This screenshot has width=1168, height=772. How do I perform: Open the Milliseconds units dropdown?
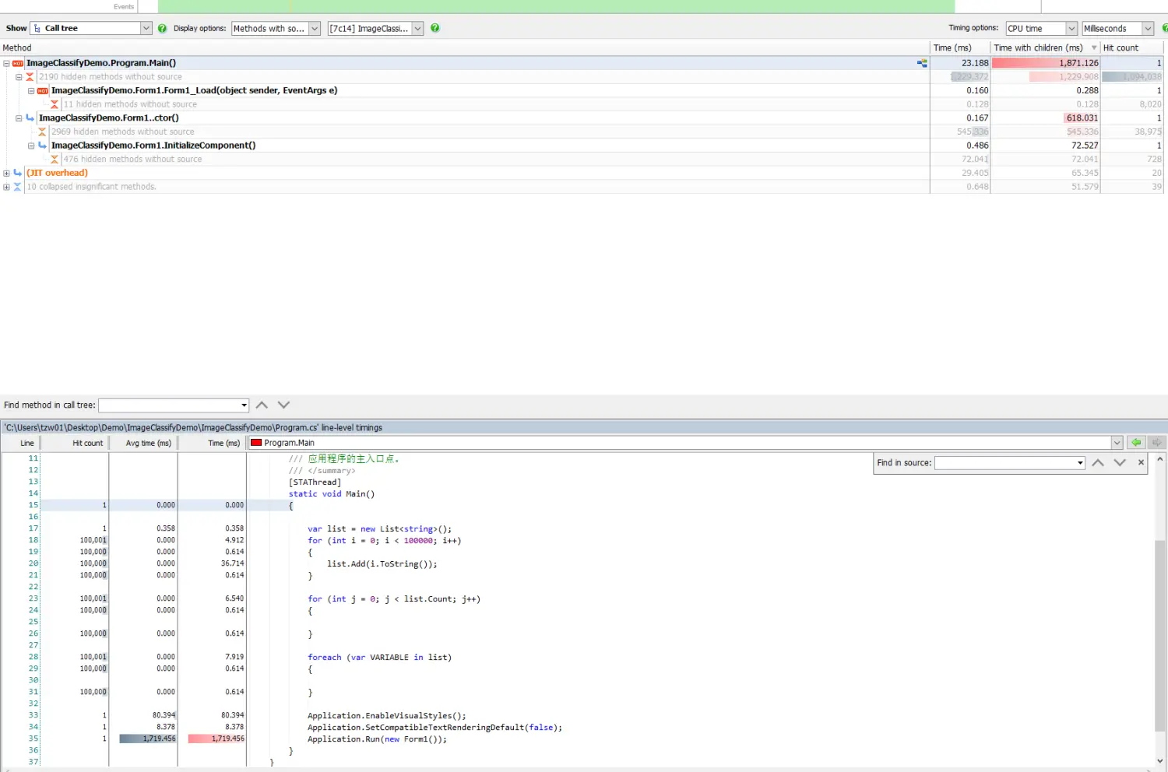point(1148,28)
